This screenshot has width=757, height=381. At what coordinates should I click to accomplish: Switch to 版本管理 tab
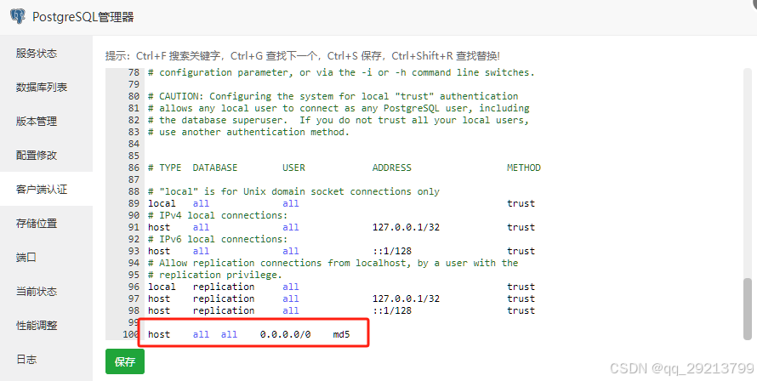coord(37,122)
